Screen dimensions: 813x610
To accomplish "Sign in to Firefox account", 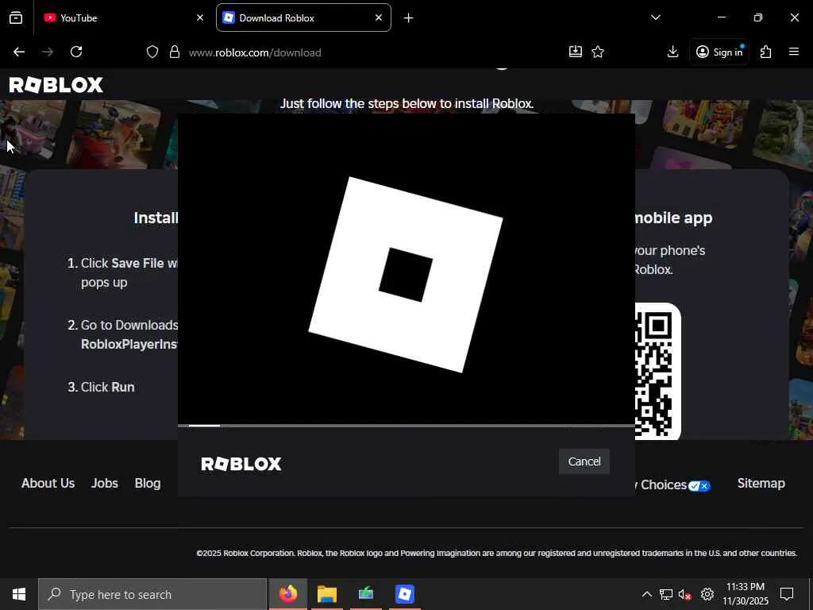I will 719,52.
